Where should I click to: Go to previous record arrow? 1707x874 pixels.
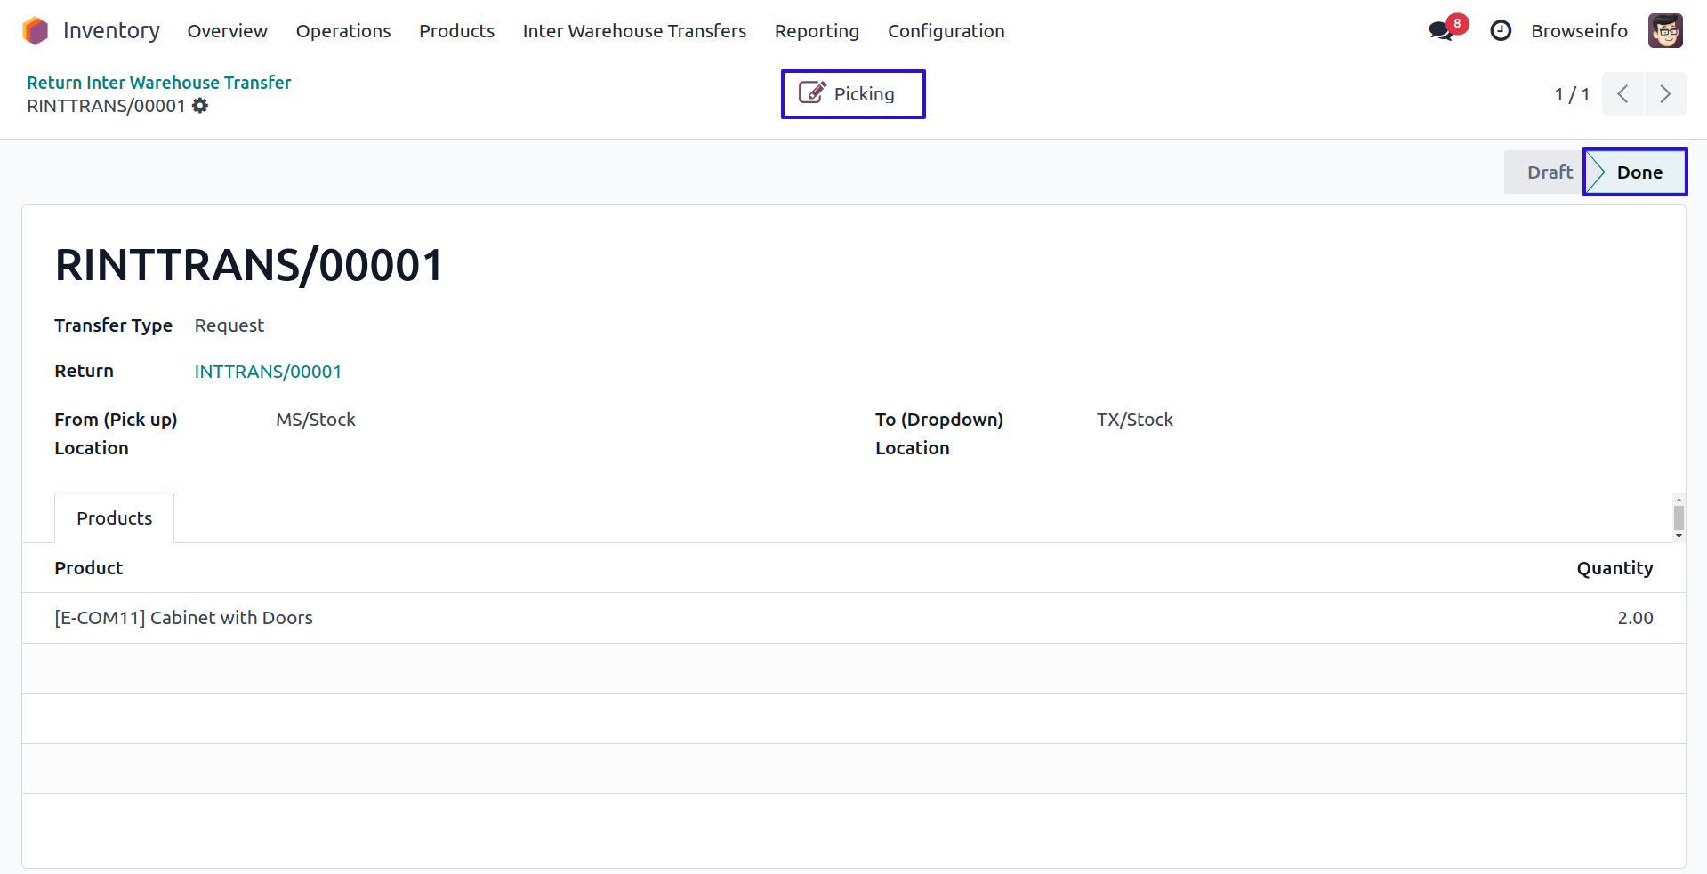pos(1622,94)
